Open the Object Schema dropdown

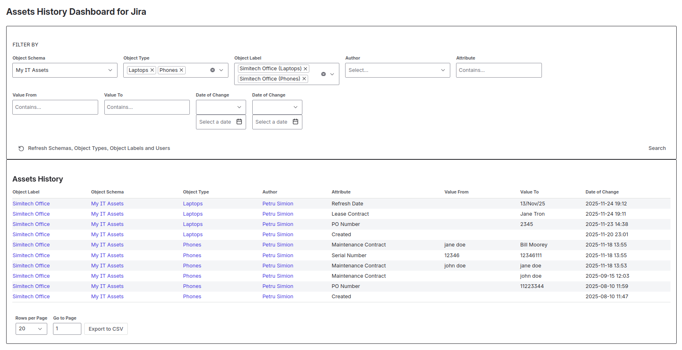click(x=65, y=70)
